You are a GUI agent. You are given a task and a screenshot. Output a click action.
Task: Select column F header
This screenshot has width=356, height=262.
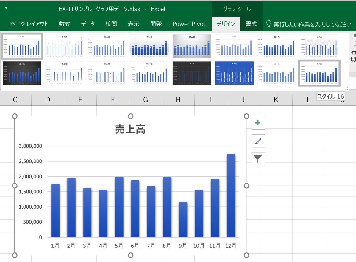click(113, 100)
